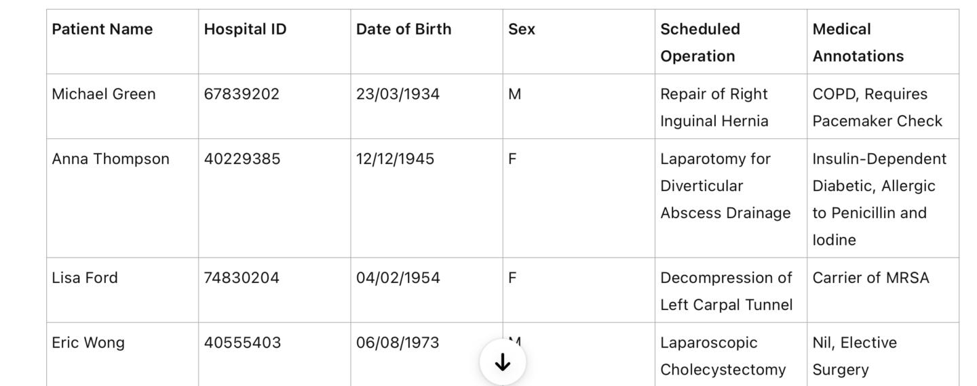Click the Patient Name column header

(102, 29)
